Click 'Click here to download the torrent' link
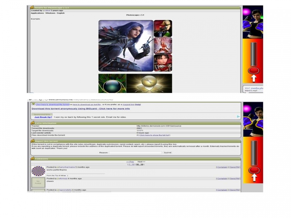The width and height of the screenshot is (291, 218). coord(52,104)
